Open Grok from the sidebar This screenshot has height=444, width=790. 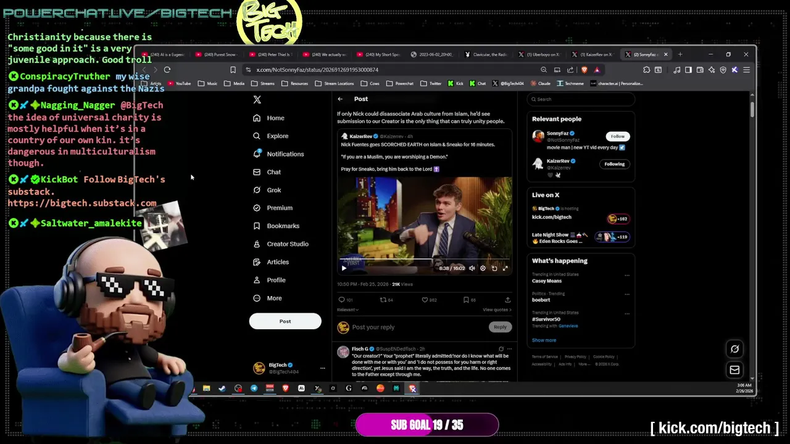coord(267,190)
